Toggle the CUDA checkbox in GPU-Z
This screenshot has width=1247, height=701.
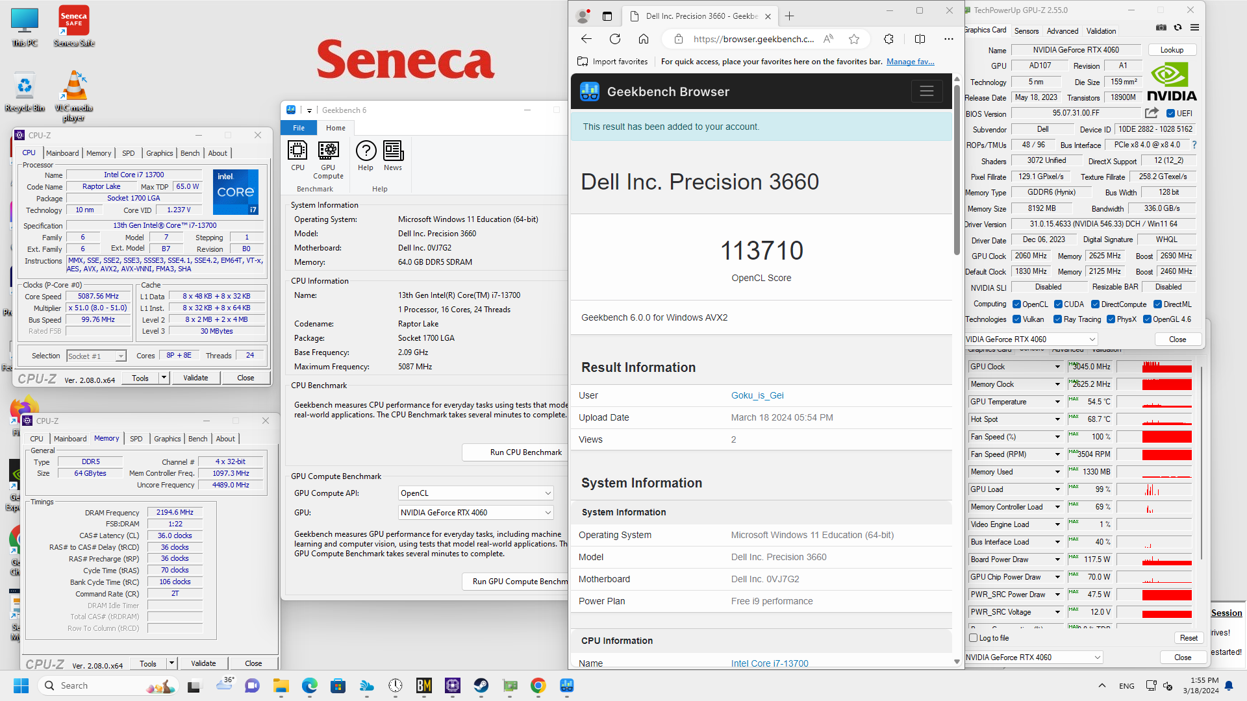coord(1058,304)
